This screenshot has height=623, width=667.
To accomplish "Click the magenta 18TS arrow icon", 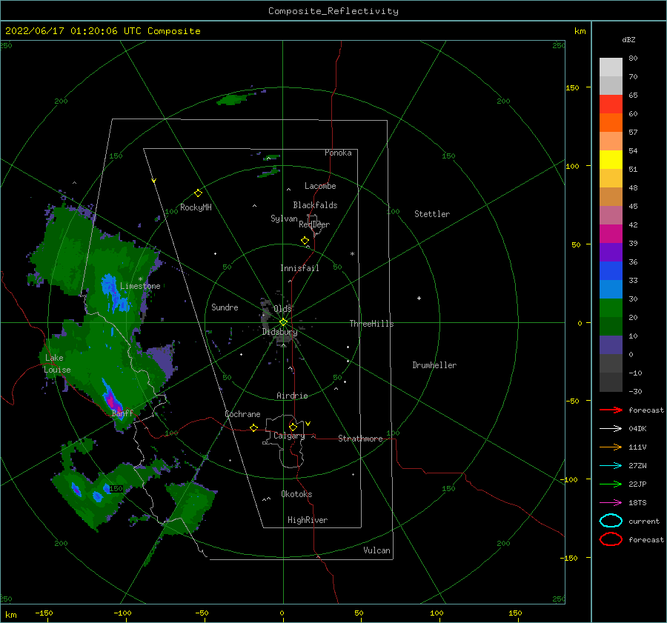I will coord(611,503).
